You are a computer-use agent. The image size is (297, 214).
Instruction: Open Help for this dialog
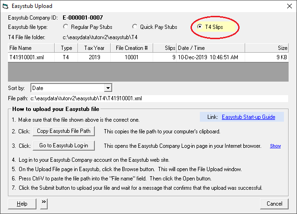(22, 204)
